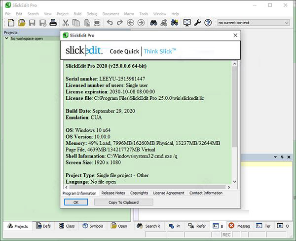Click the Copy icon in toolbar
Screen dimensions: 296x241
(76, 23)
